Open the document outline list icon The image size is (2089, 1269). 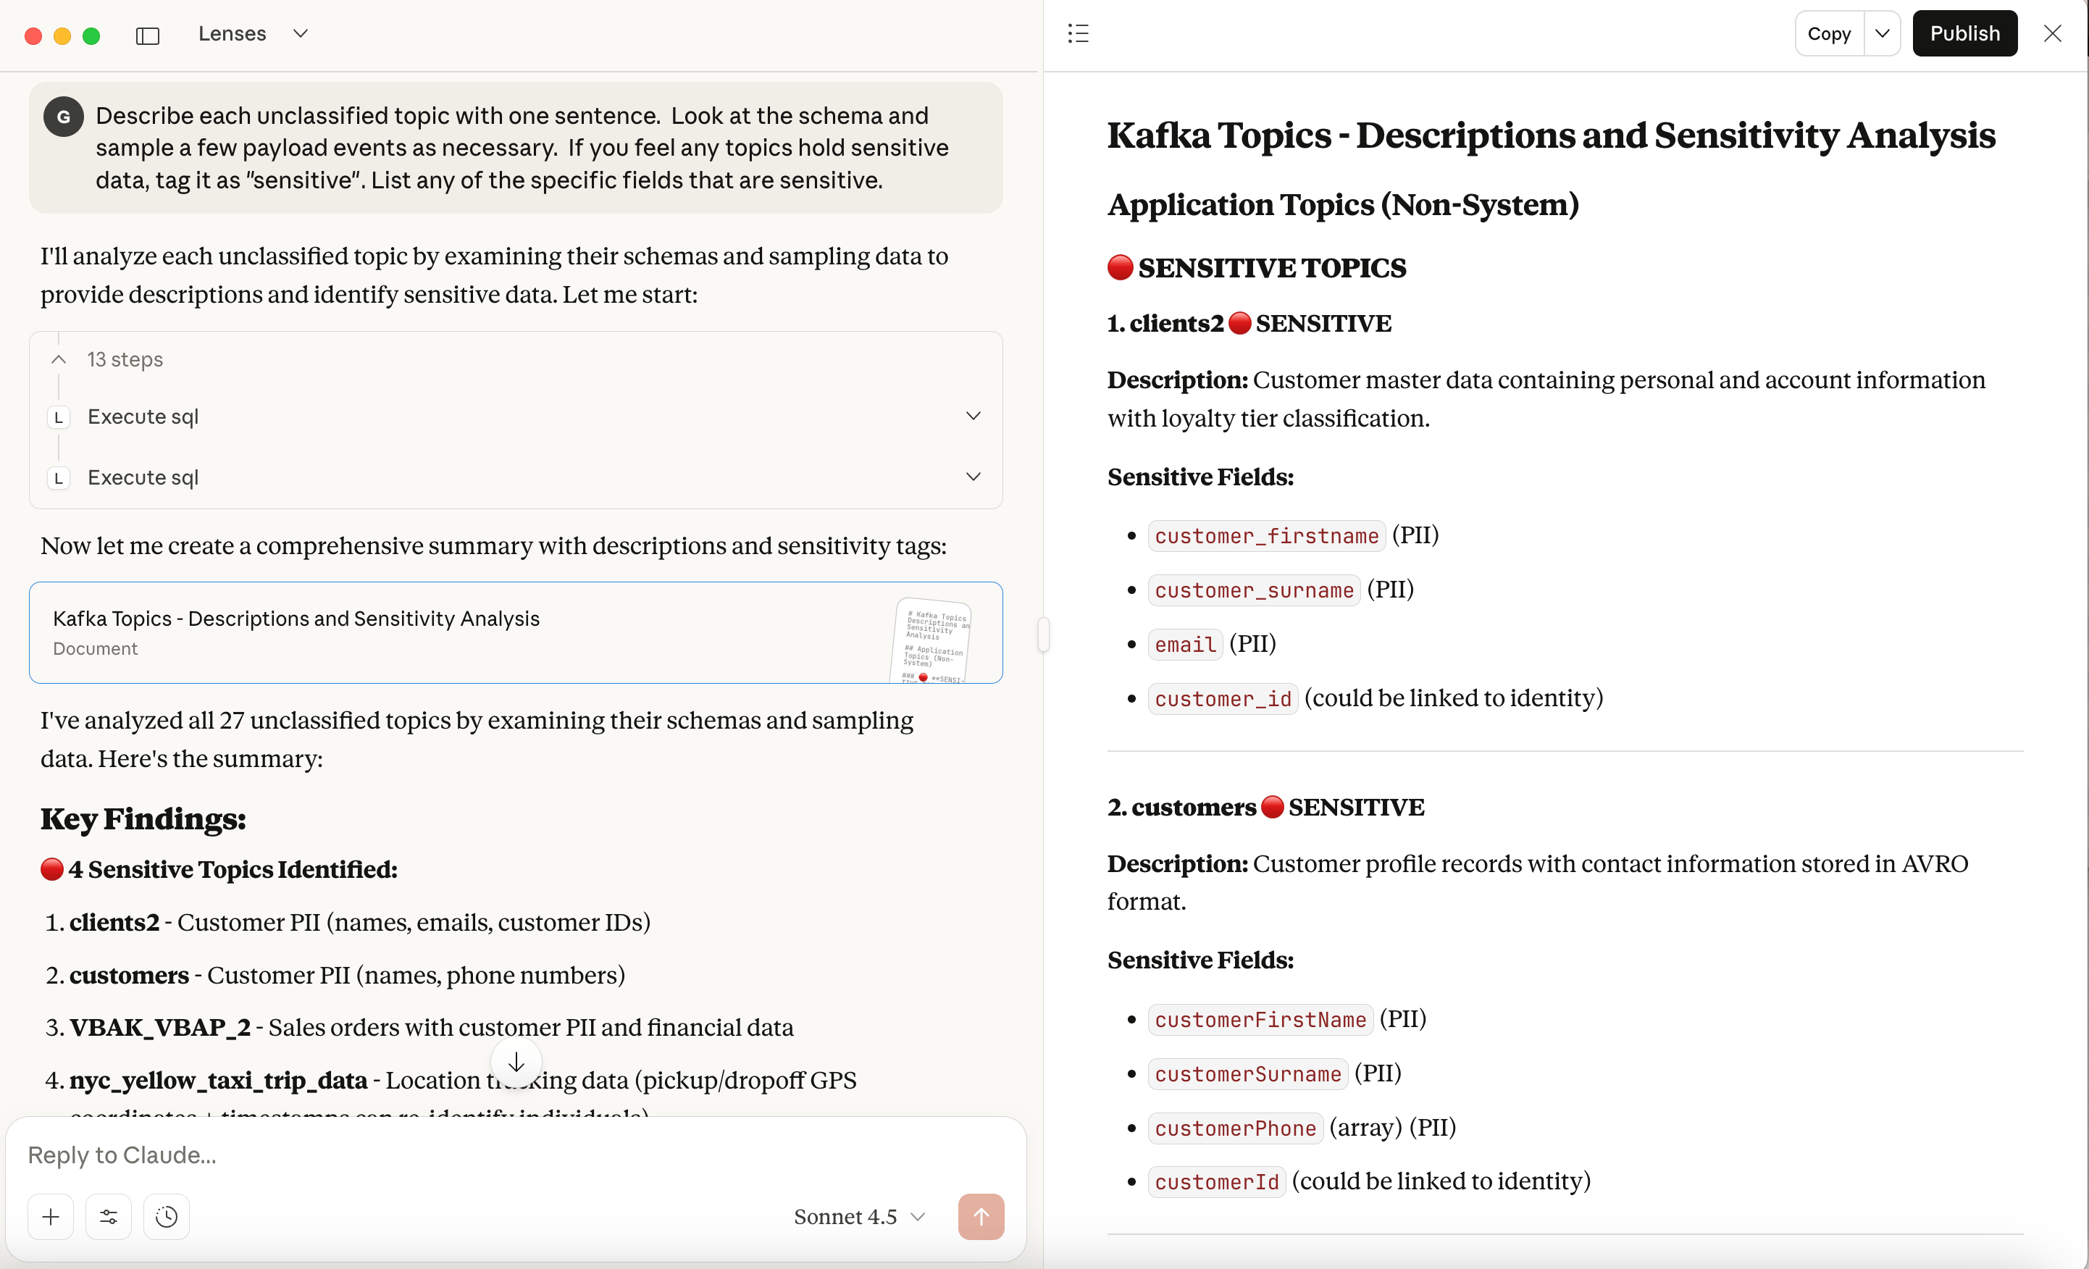(1079, 33)
